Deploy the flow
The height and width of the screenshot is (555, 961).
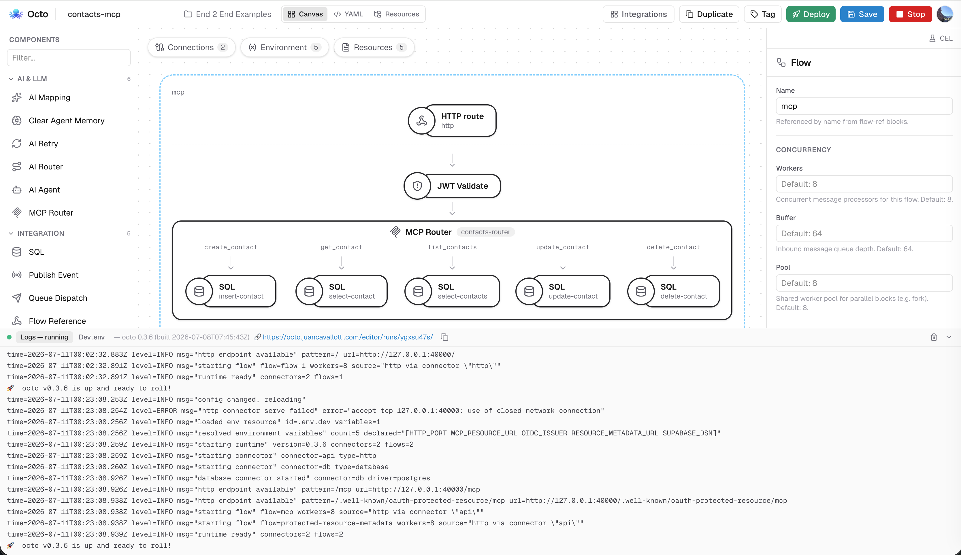pyautogui.click(x=811, y=14)
